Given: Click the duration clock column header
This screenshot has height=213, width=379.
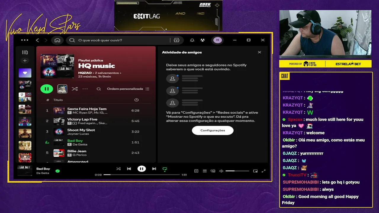Looking at the screenshot, I should pos(136,100).
